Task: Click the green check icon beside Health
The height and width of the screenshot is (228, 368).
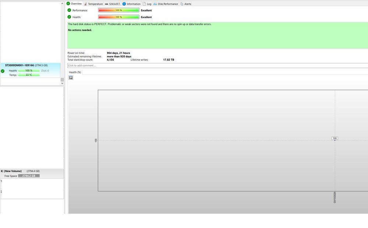Action: (69, 17)
